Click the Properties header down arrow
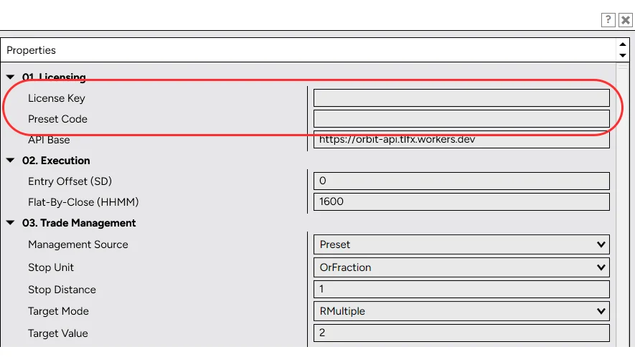The width and height of the screenshot is (635, 357). click(623, 55)
